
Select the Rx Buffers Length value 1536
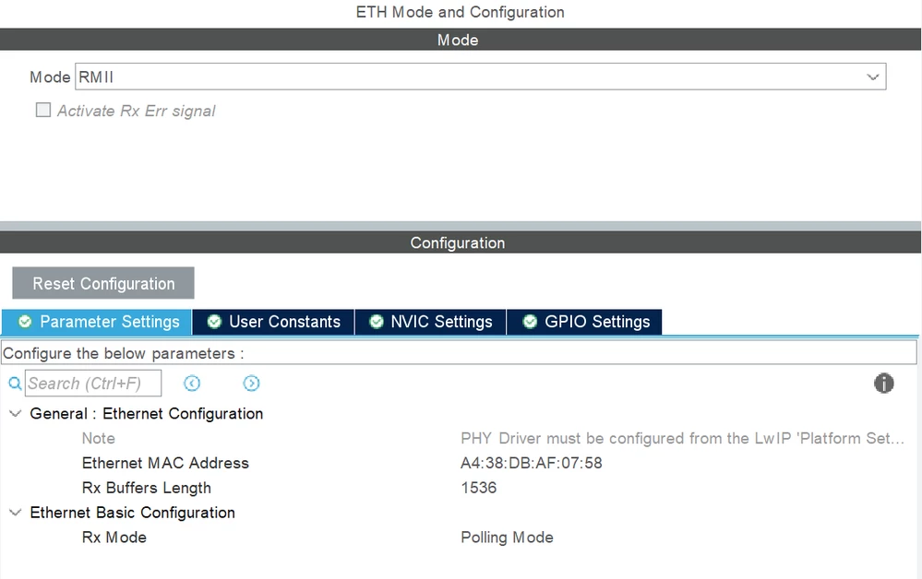[x=479, y=488]
